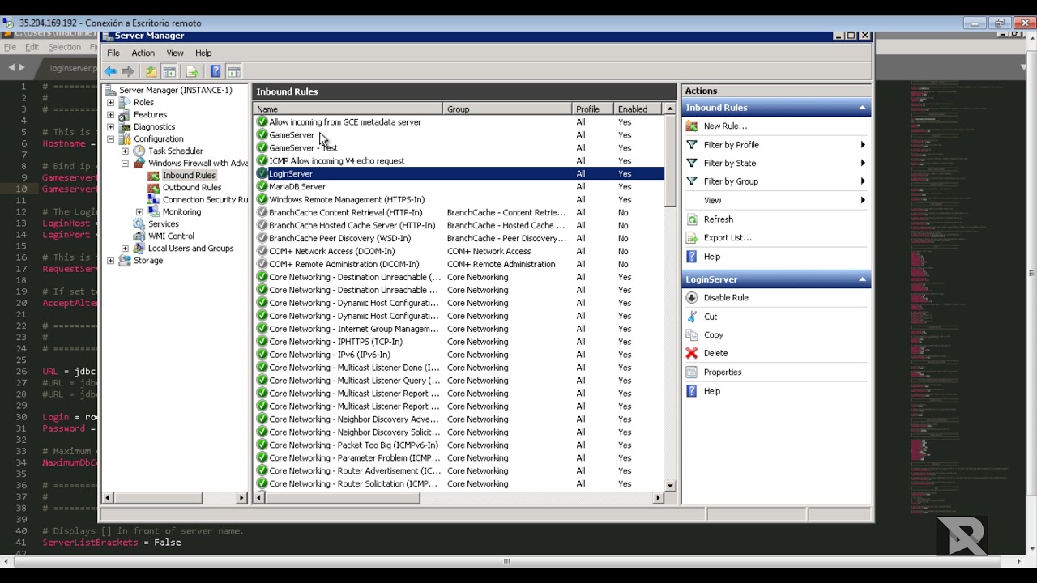The image size is (1037, 583).
Task: Open the File menu in Server Manager
Action: click(x=113, y=53)
